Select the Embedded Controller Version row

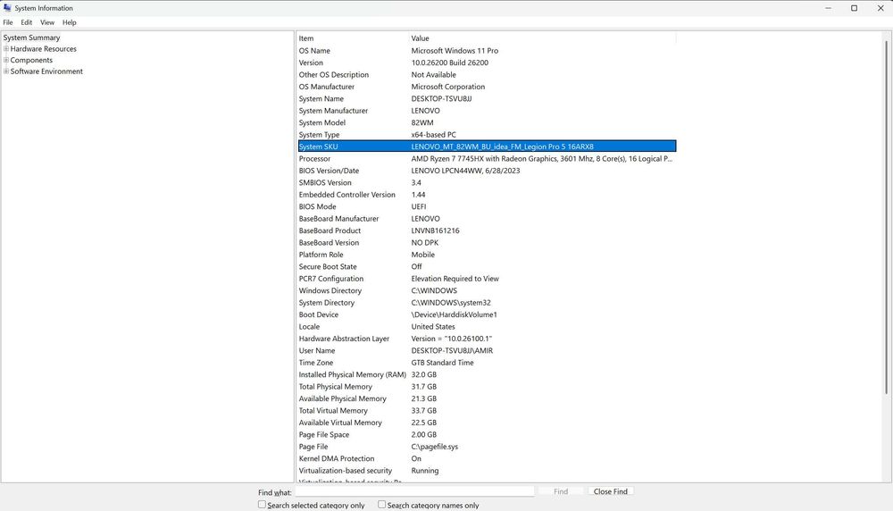487,194
